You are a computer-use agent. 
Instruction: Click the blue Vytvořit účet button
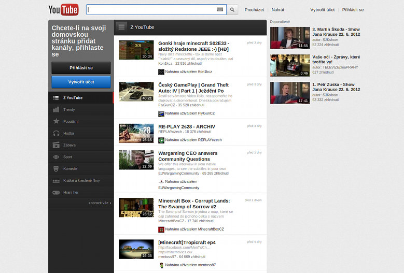click(x=81, y=82)
